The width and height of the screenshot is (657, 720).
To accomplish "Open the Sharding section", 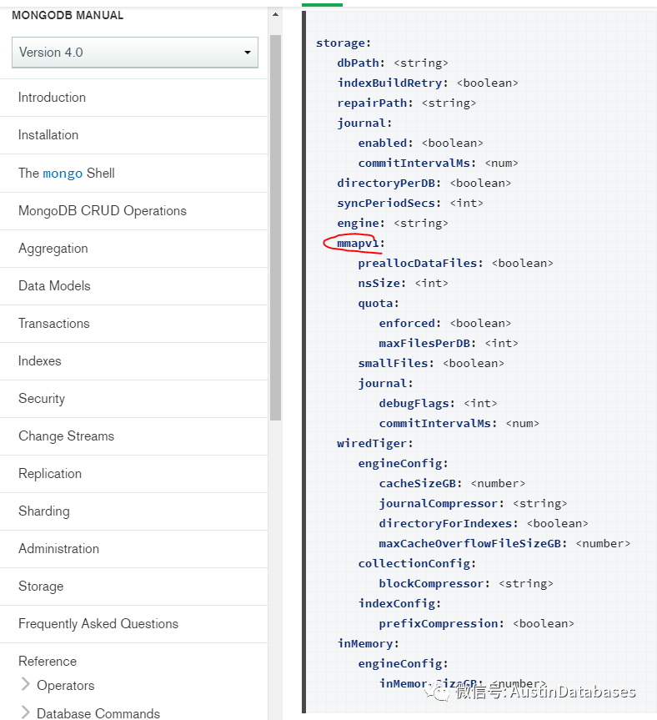I will pyautogui.click(x=44, y=511).
